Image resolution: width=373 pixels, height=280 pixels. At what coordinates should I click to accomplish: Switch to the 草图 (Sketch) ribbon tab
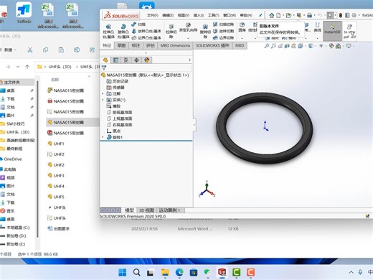coord(121,45)
